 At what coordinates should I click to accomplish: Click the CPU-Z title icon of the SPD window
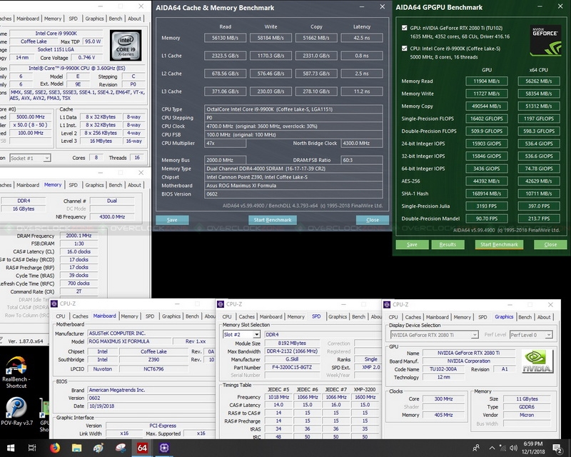click(221, 304)
